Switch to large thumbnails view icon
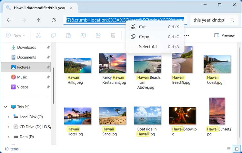The image size is (242, 153). [x=237, y=149]
